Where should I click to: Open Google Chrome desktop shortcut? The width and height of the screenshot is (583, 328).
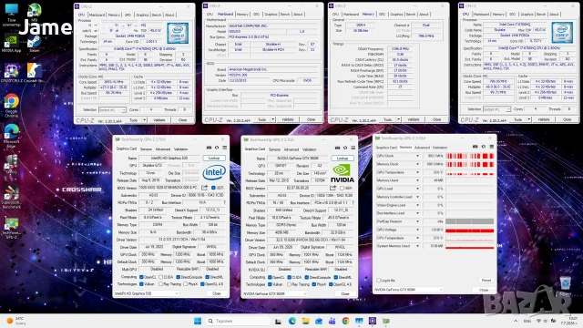coord(11,106)
